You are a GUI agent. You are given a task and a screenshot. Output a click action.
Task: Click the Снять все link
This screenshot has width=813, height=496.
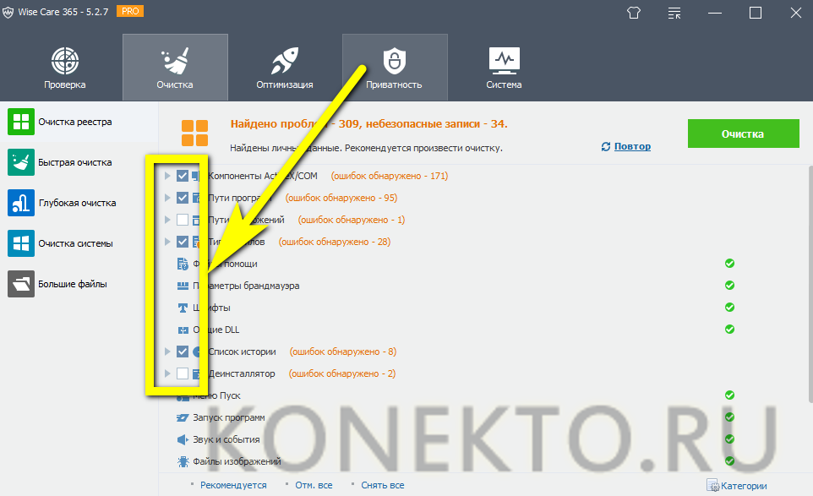pos(383,485)
